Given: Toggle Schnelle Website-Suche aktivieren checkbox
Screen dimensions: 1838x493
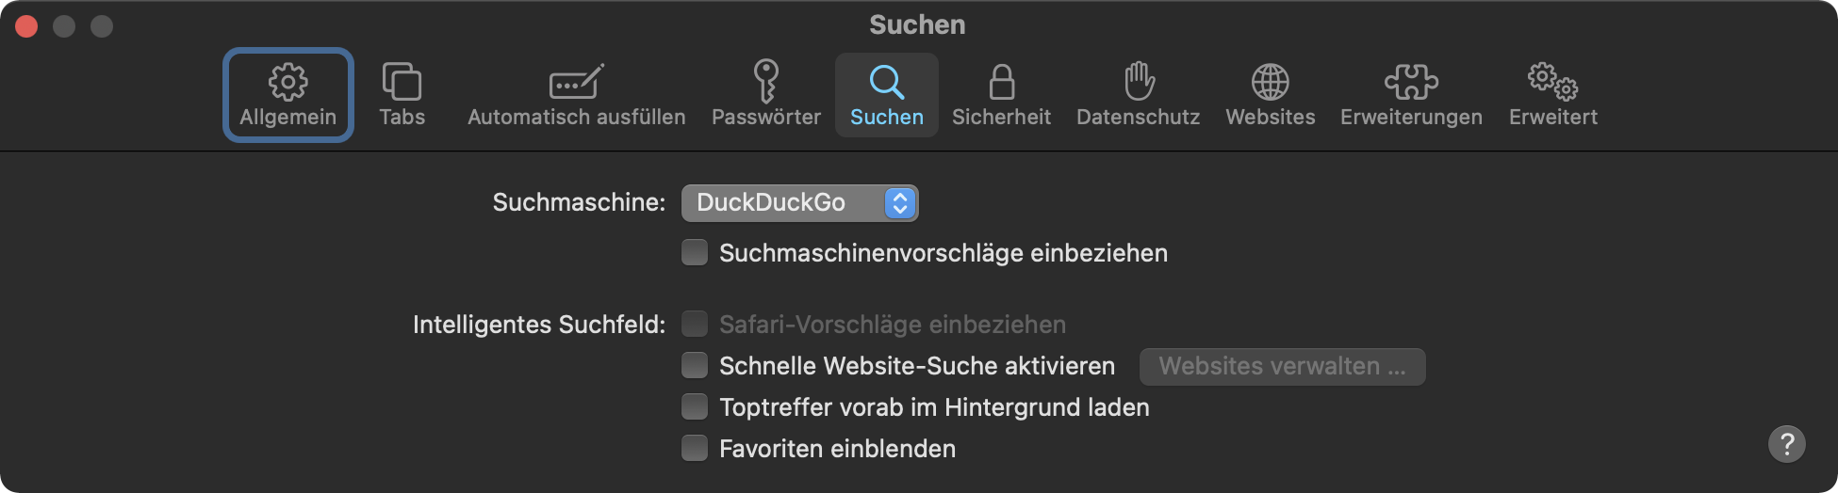Looking at the screenshot, I should [x=695, y=366].
